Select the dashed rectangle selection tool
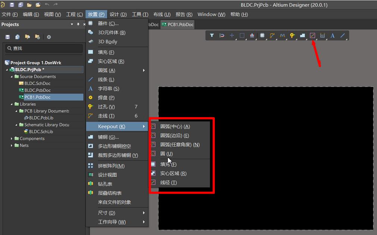The height and width of the screenshot is (235, 377). 242,35
